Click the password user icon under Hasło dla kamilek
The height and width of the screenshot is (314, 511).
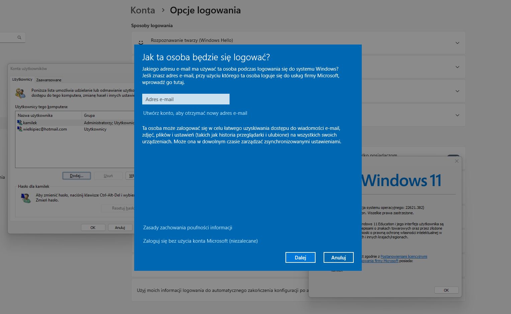tap(26, 198)
